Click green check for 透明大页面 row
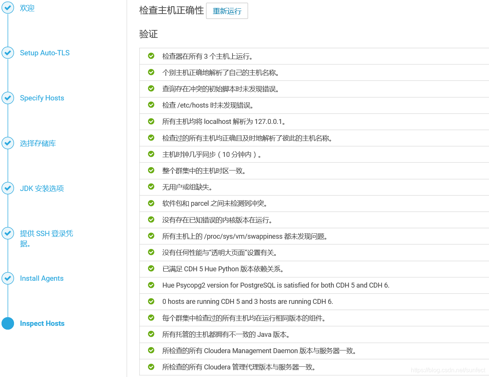This screenshot has height=377, width=489. coord(151,252)
